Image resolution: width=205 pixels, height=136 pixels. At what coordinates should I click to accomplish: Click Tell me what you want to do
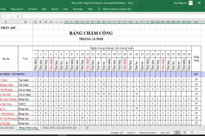[x=117, y=9]
